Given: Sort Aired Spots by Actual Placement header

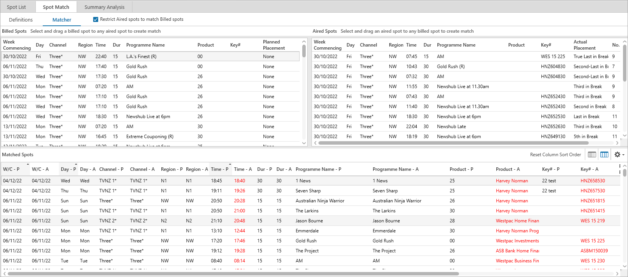Looking at the screenshot, I should click(x=584, y=45).
